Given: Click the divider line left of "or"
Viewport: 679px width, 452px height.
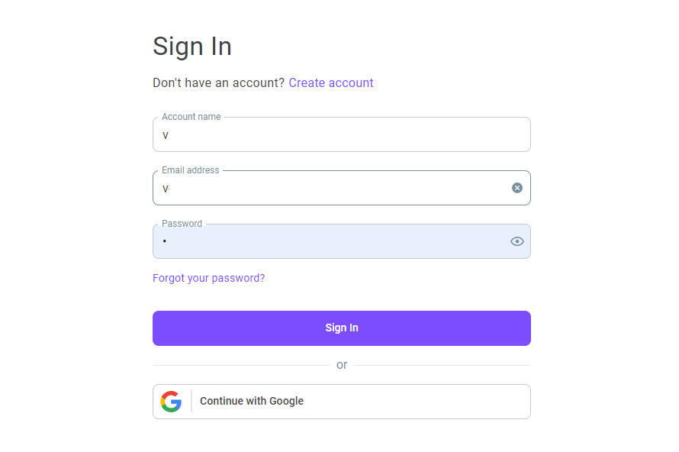Looking at the screenshot, I should 241,365.
